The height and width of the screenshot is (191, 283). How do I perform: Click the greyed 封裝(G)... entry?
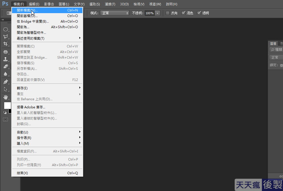pos(47,124)
